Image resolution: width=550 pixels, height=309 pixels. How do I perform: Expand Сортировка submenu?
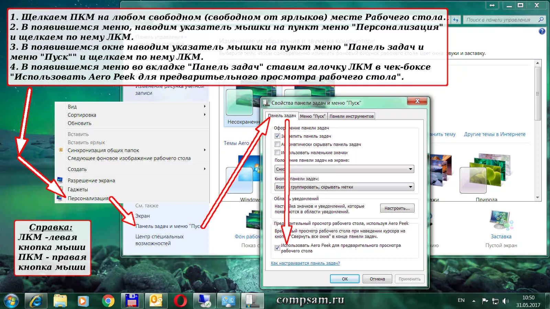click(205, 115)
